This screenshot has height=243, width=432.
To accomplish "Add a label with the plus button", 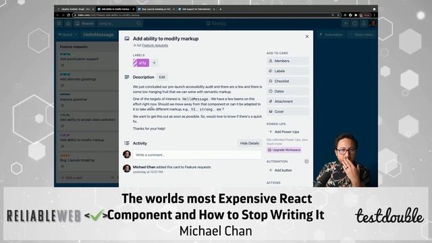I will pyautogui.click(x=155, y=63).
